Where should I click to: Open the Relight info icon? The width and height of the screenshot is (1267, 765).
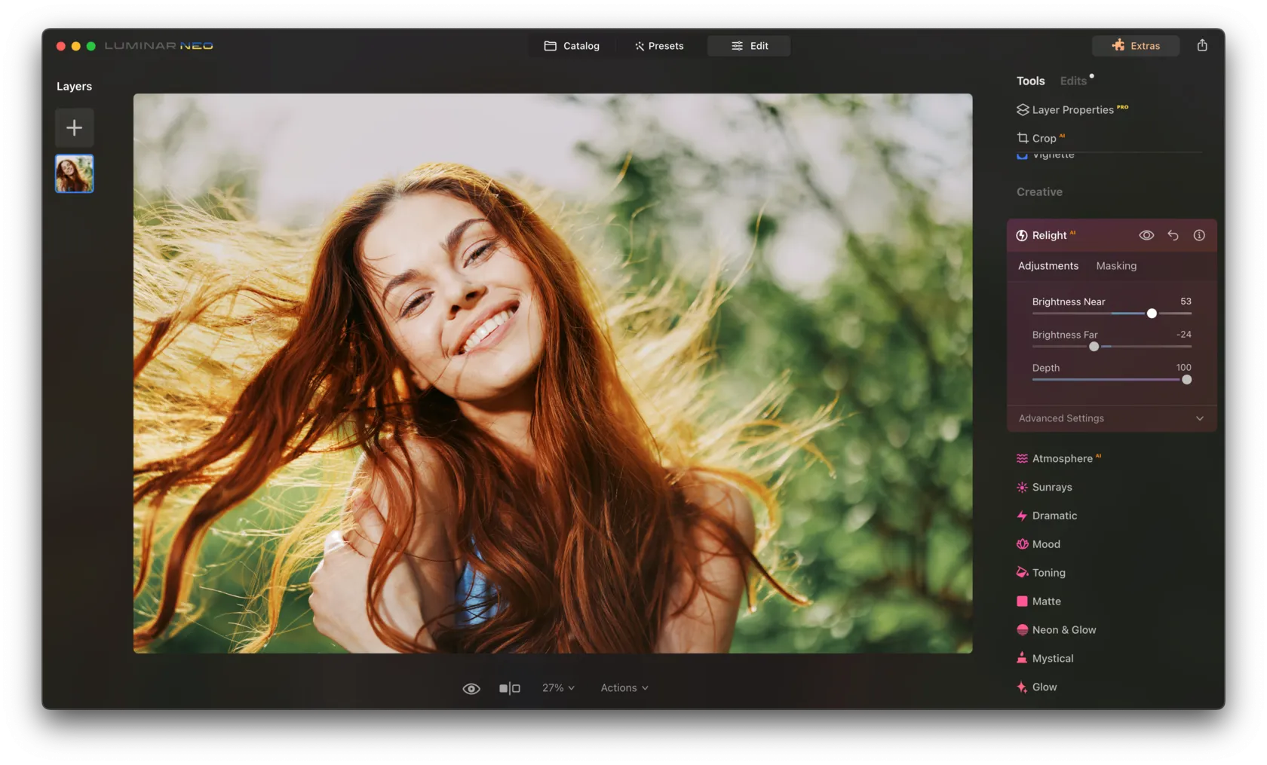coord(1198,235)
